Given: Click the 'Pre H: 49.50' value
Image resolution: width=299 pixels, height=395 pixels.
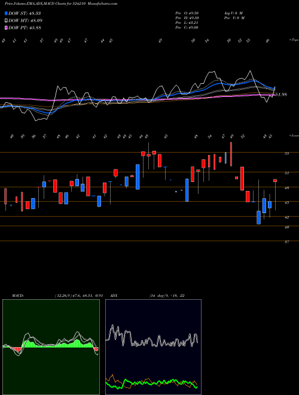Looking at the screenshot, I should coord(187,18).
